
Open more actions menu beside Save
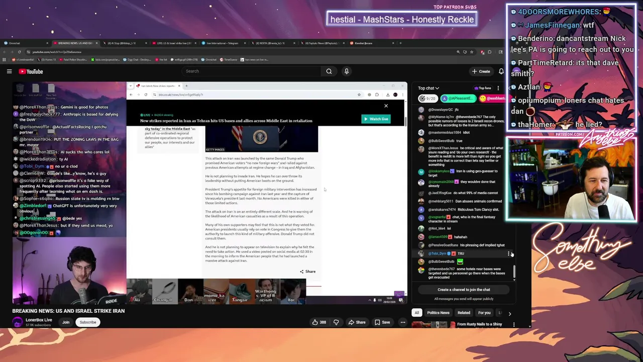point(402,322)
